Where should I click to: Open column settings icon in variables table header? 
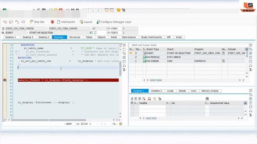[245, 103]
